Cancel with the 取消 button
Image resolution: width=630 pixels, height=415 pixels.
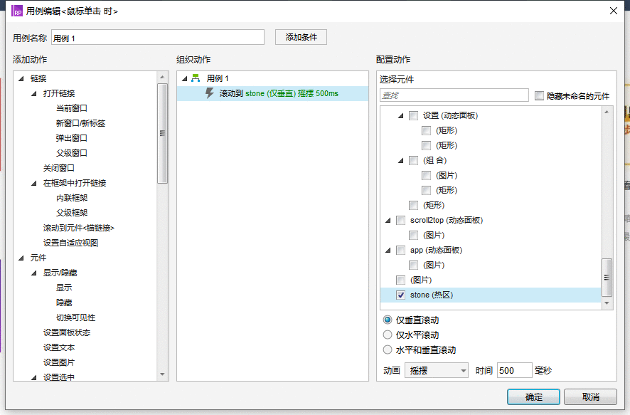[x=590, y=397]
